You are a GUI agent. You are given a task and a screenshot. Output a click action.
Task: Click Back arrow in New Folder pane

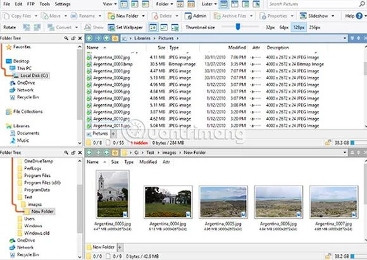click(89, 153)
